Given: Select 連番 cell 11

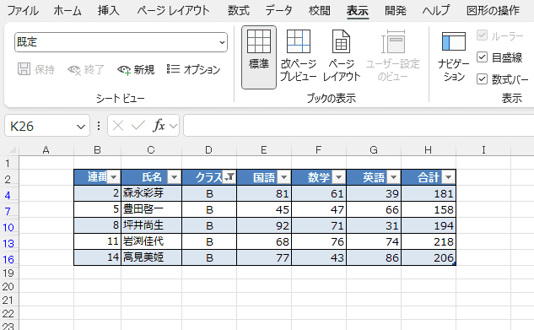Looking at the screenshot, I should click(97, 241).
